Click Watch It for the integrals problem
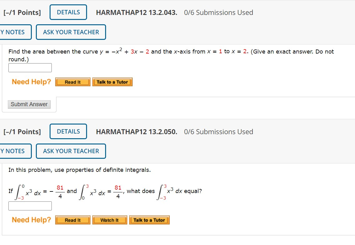 click(109, 220)
